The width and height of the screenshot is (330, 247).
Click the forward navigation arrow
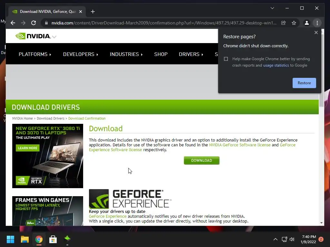coord(23,23)
